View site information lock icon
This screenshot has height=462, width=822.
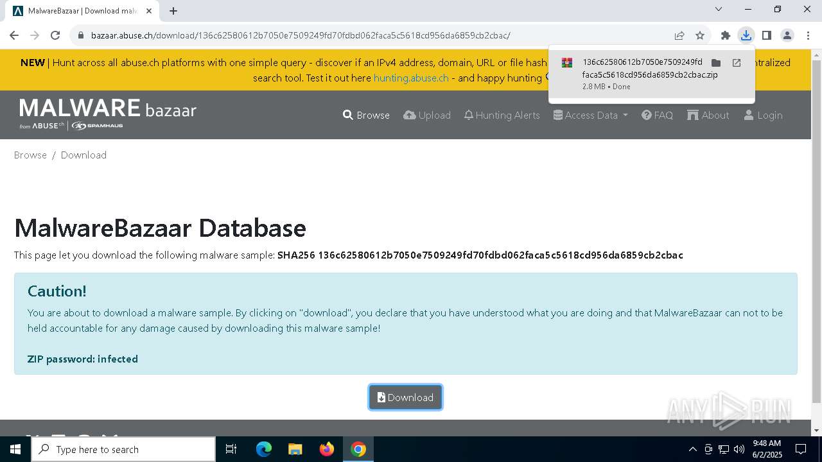pos(81,35)
